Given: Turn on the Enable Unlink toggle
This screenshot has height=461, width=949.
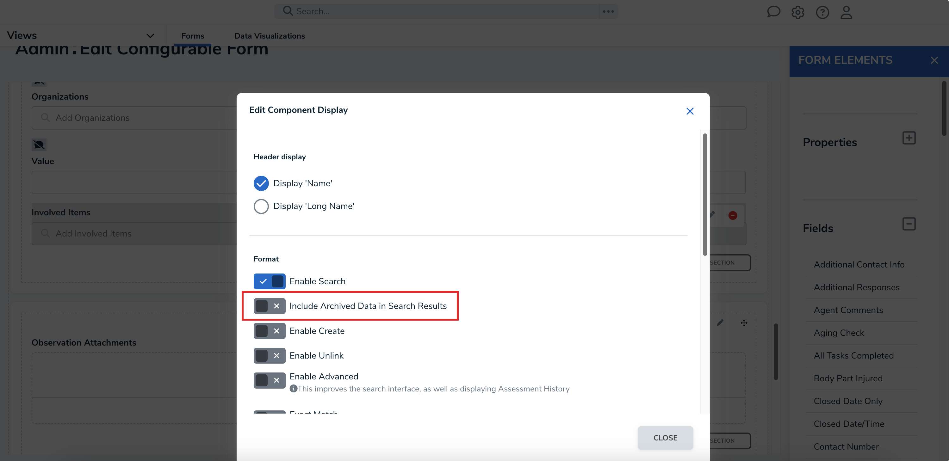Looking at the screenshot, I should point(269,355).
